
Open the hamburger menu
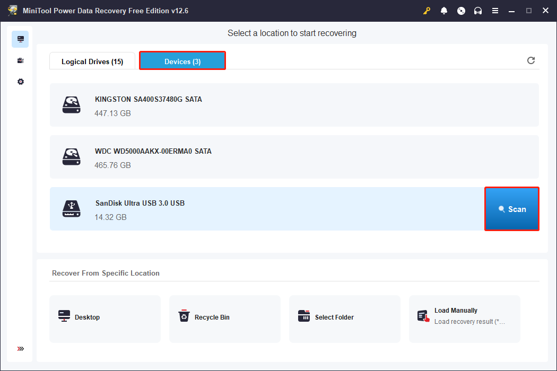[x=495, y=10]
